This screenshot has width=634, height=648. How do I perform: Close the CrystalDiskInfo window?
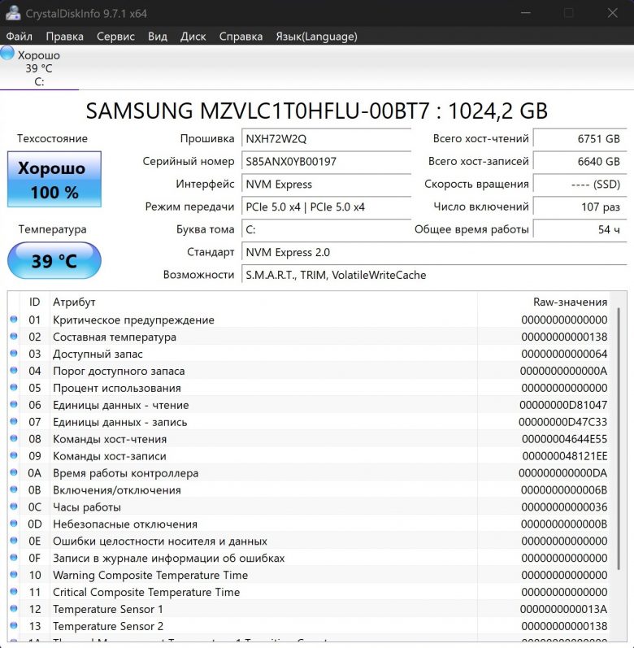pos(613,13)
